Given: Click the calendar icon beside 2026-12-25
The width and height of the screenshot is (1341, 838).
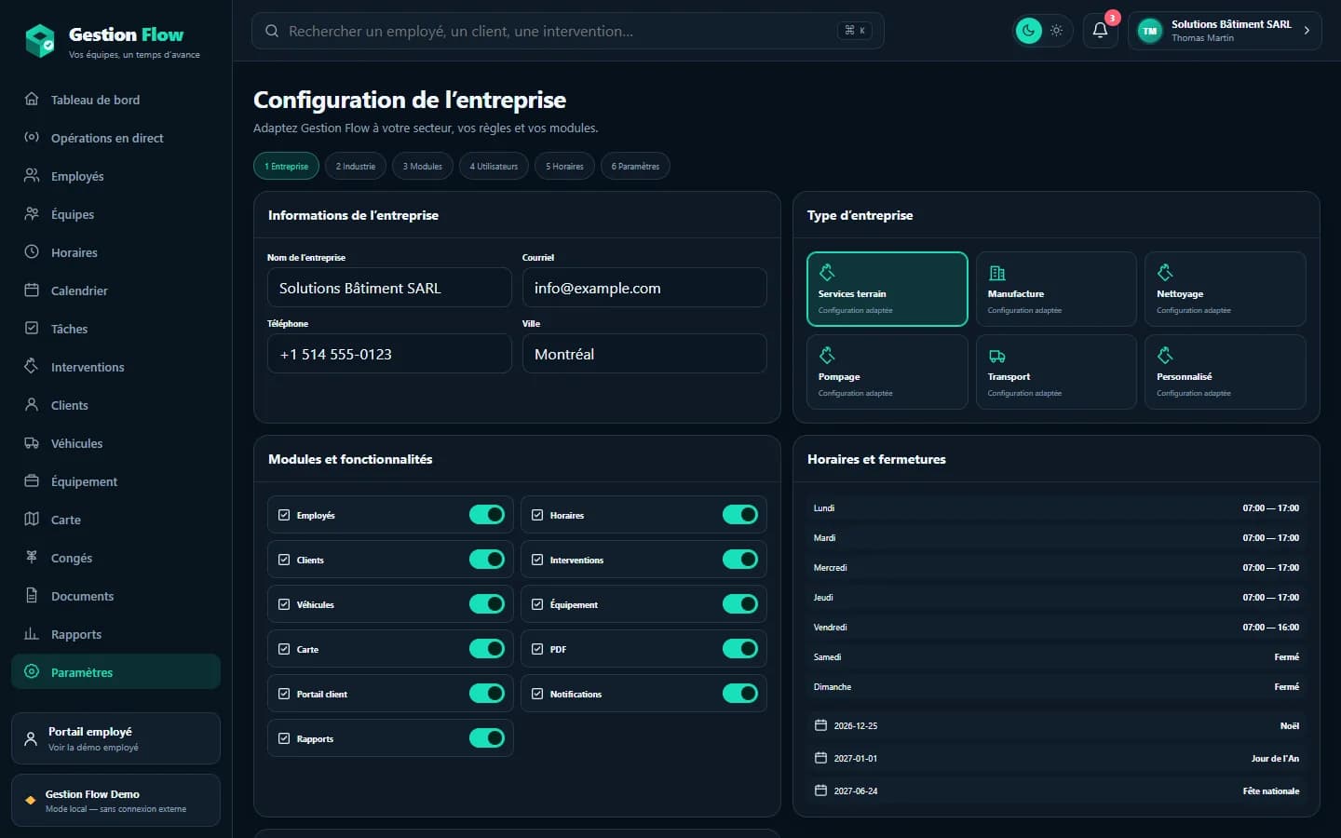Looking at the screenshot, I should pos(820,725).
